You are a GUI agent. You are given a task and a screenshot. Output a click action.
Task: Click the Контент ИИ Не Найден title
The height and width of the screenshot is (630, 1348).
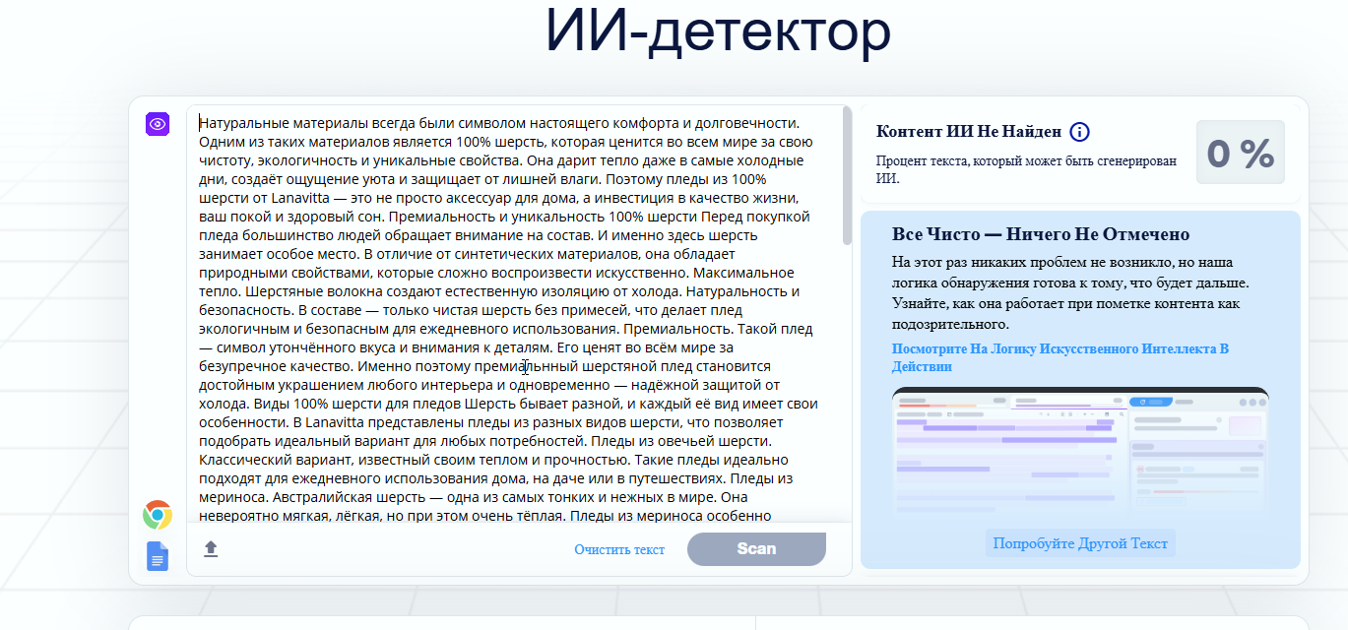coord(969,132)
